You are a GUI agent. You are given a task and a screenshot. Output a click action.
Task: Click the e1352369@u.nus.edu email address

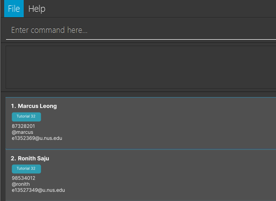(37, 138)
